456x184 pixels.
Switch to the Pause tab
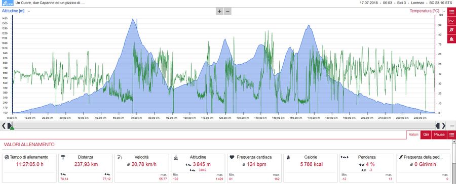pyautogui.click(x=439, y=135)
